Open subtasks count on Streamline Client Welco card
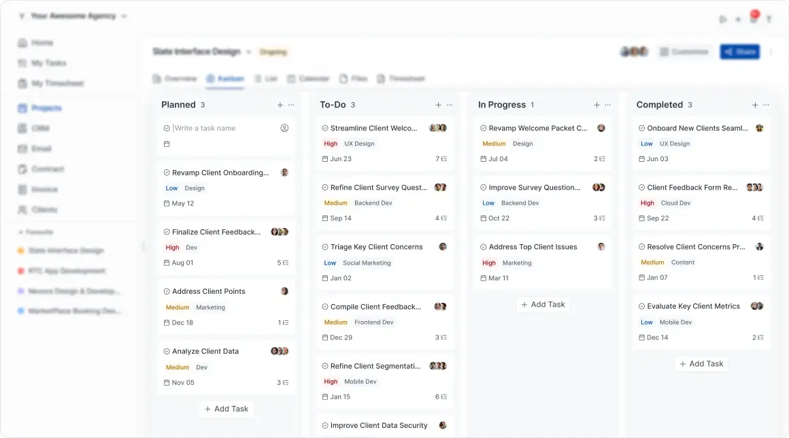This screenshot has height=438, width=789. point(441,159)
